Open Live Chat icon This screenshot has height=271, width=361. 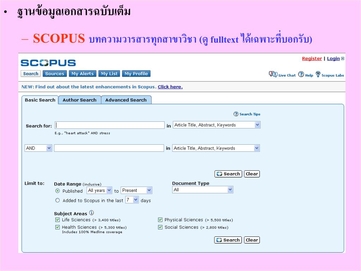[x=273, y=74]
